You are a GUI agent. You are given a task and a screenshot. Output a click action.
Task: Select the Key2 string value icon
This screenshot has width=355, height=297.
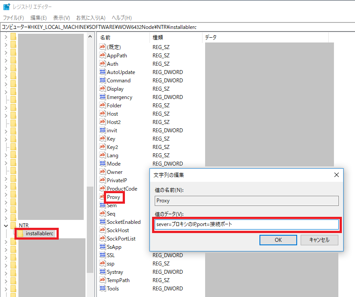(x=103, y=147)
